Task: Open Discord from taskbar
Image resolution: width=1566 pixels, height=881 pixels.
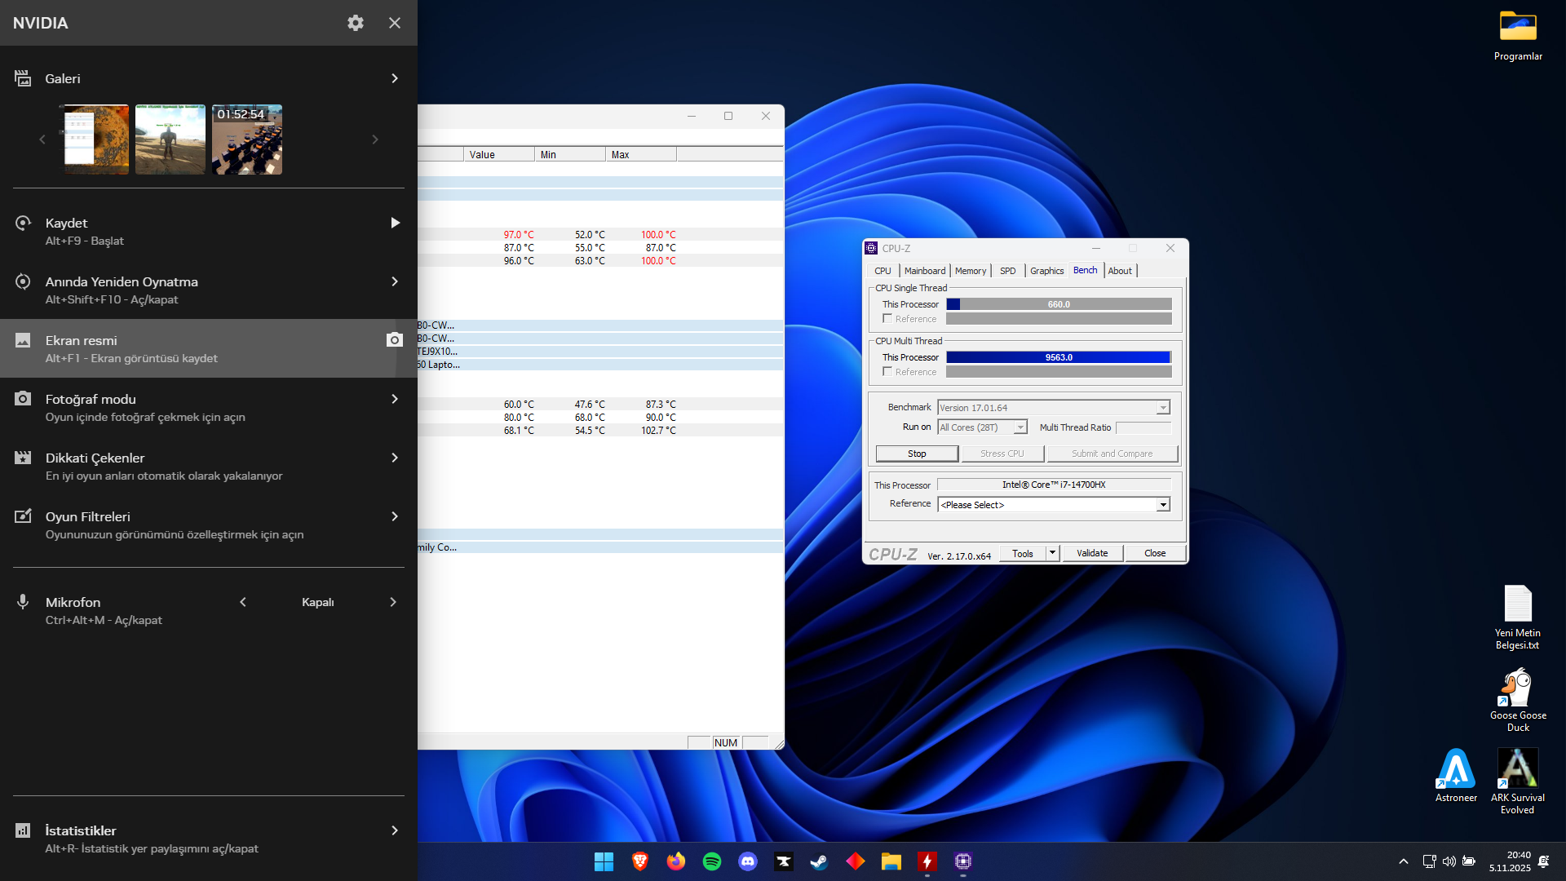Action: point(748,861)
